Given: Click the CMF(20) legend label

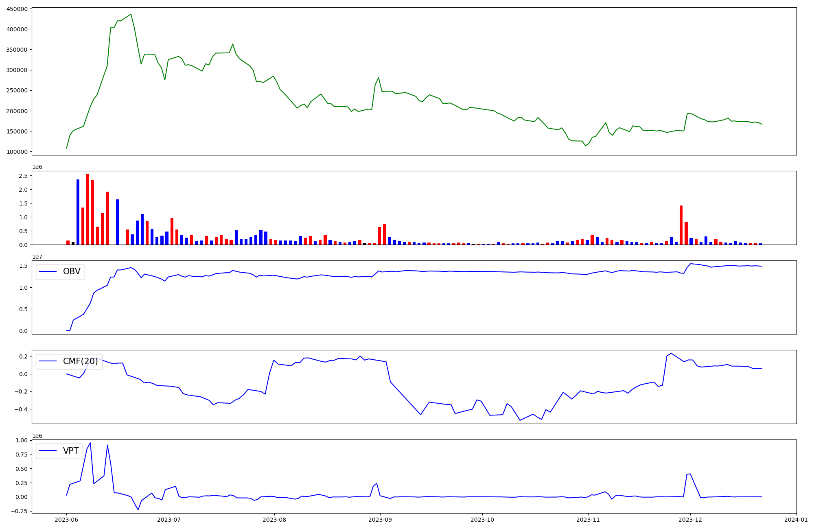Looking at the screenshot, I should [80, 361].
